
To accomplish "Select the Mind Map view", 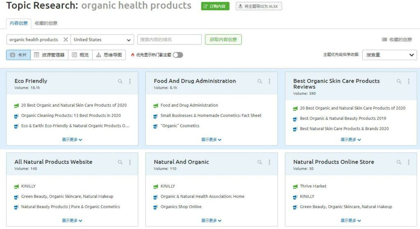I will 109,55.
